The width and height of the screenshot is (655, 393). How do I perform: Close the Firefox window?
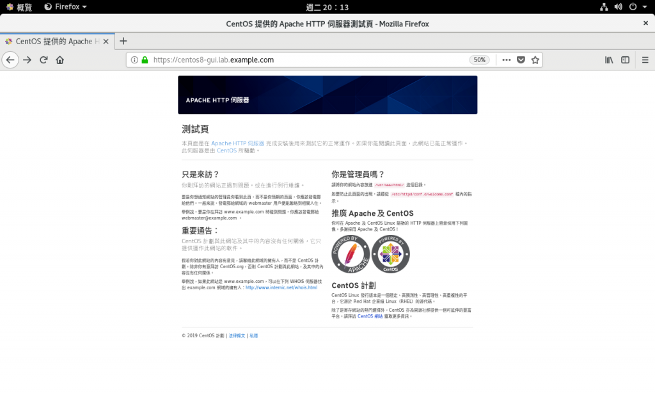[x=645, y=24]
